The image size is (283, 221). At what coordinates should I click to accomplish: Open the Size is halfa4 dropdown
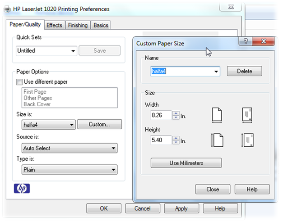point(49,125)
